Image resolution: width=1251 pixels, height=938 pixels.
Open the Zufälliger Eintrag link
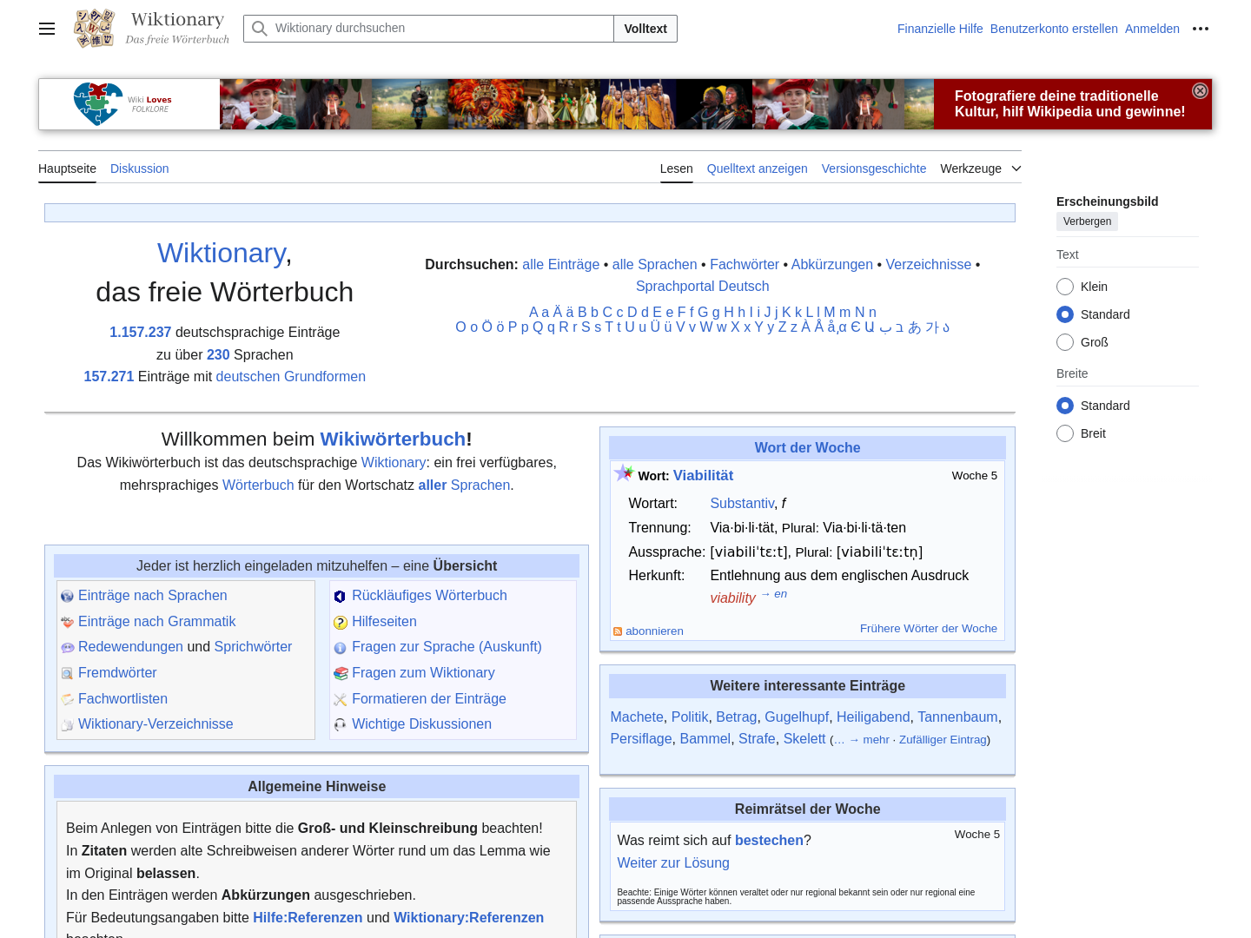(x=943, y=740)
